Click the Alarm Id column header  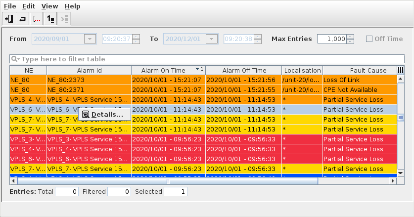[x=89, y=70]
